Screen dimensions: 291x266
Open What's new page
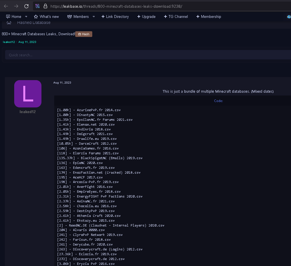[x=46, y=17]
